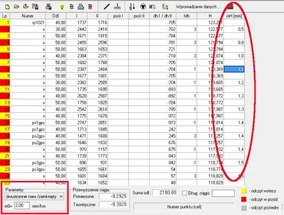Select the diagonal line tool icon
The height and width of the screenshot is (215, 284).
pos(107,7)
